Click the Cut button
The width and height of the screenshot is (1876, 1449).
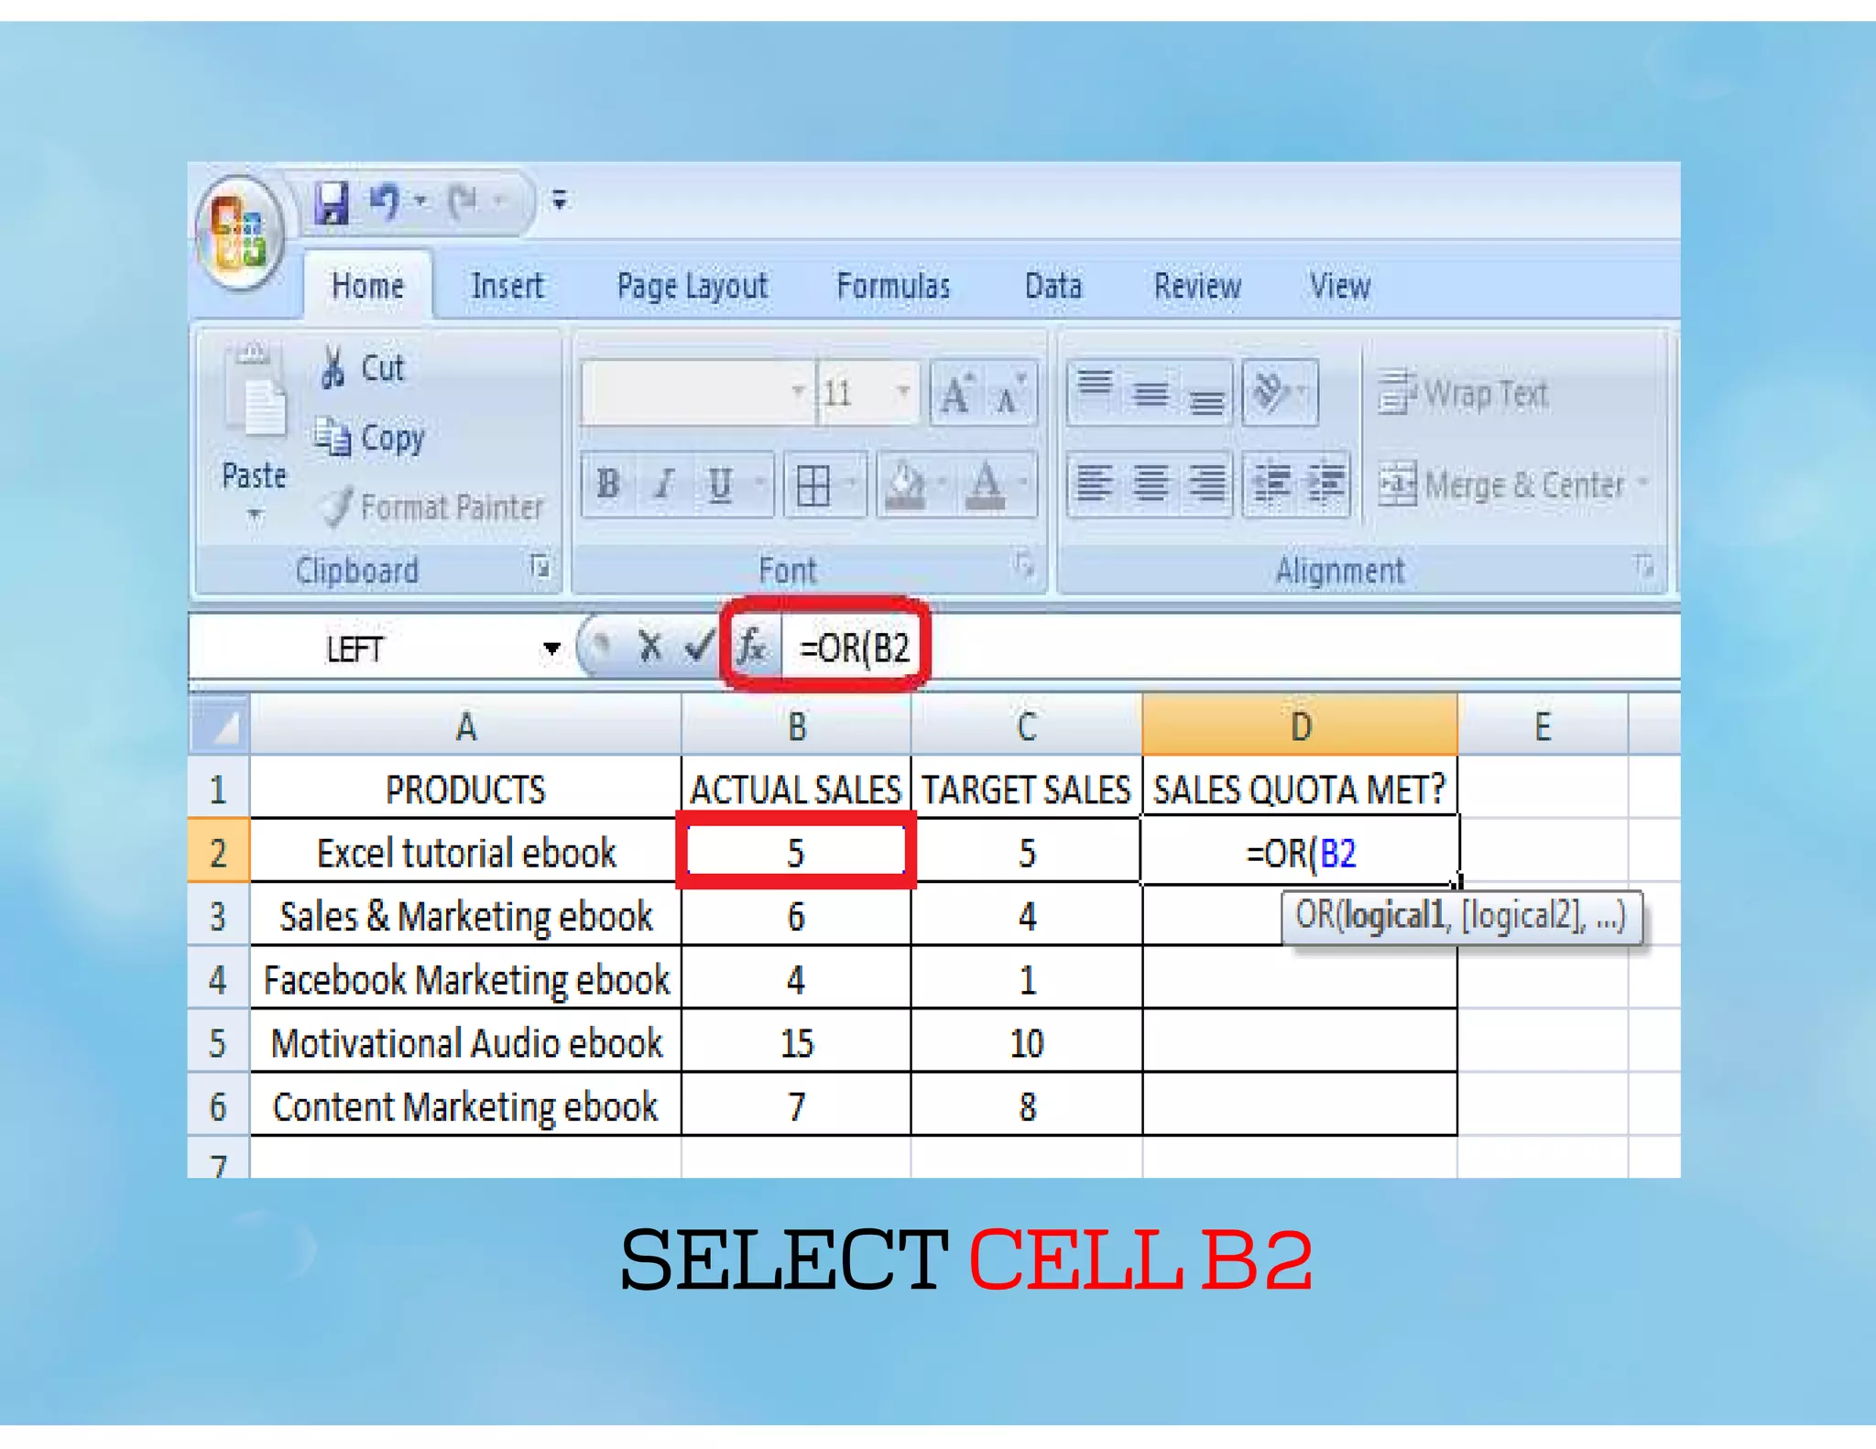click(363, 368)
